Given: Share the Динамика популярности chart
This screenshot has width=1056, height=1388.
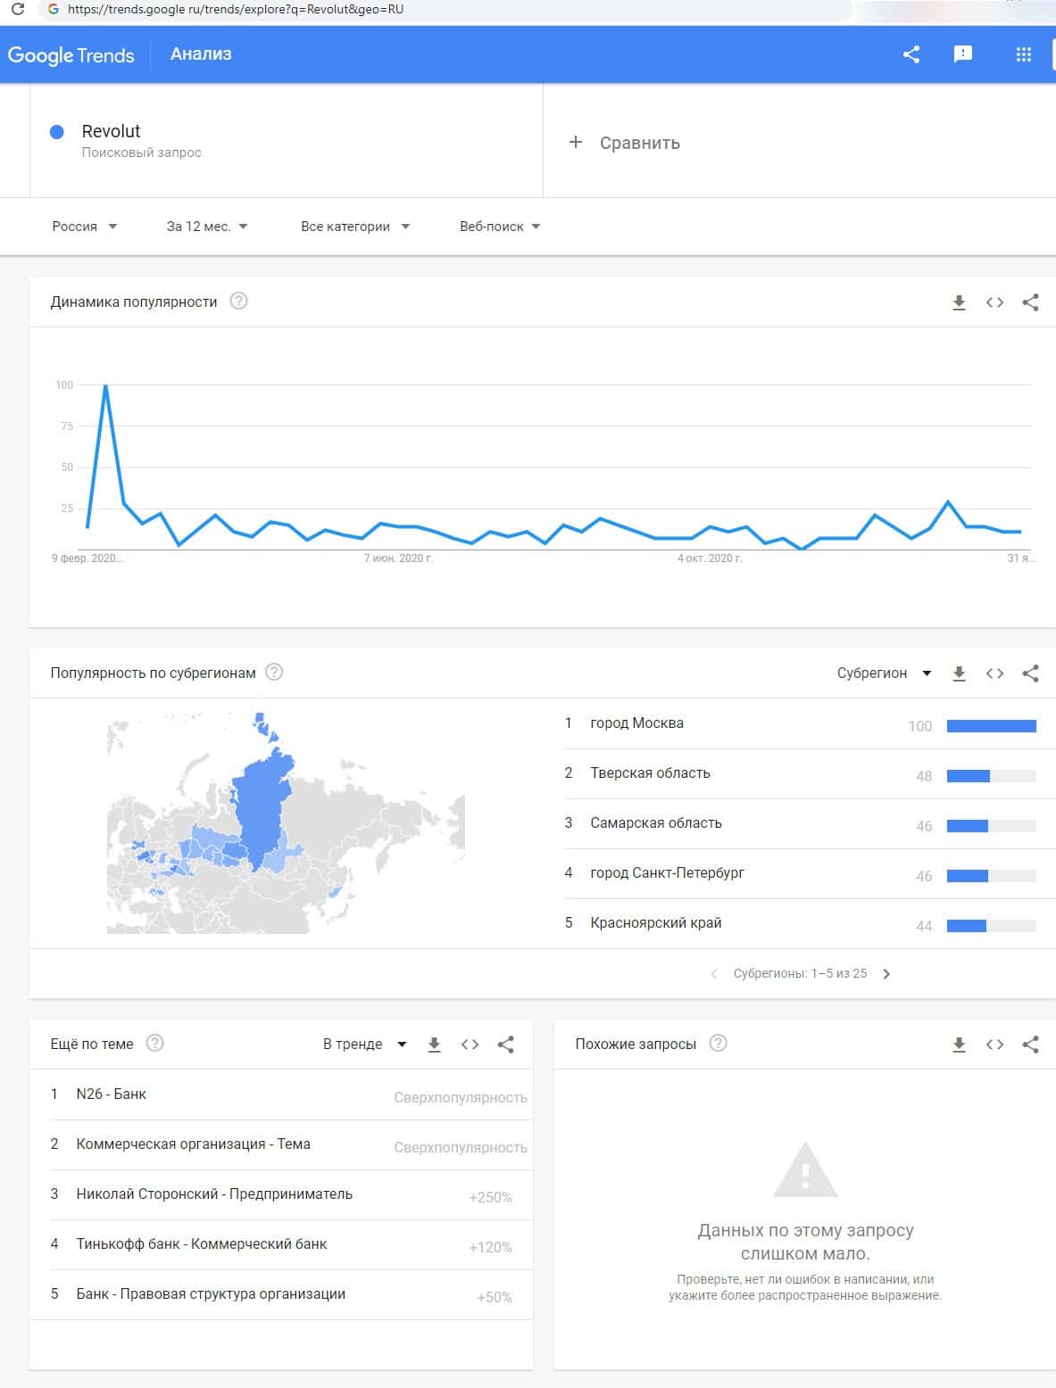Looking at the screenshot, I should coord(1030,302).
